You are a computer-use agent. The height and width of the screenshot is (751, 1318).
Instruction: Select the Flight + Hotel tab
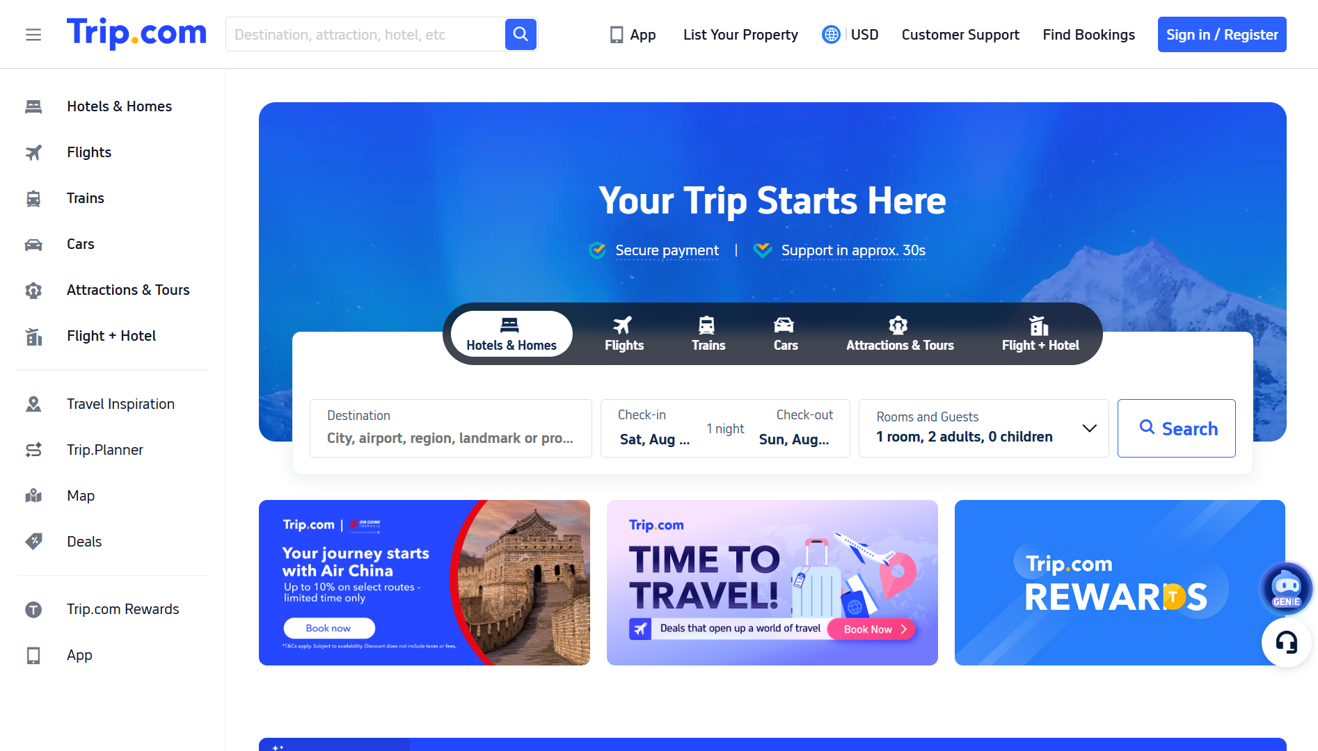(1040, 334)
